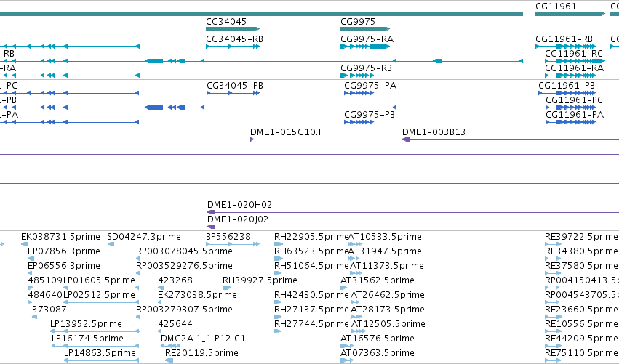Click the DME1-003B13 label
Image resolution: width=619 pixels, height=364 pixels.
434,132
